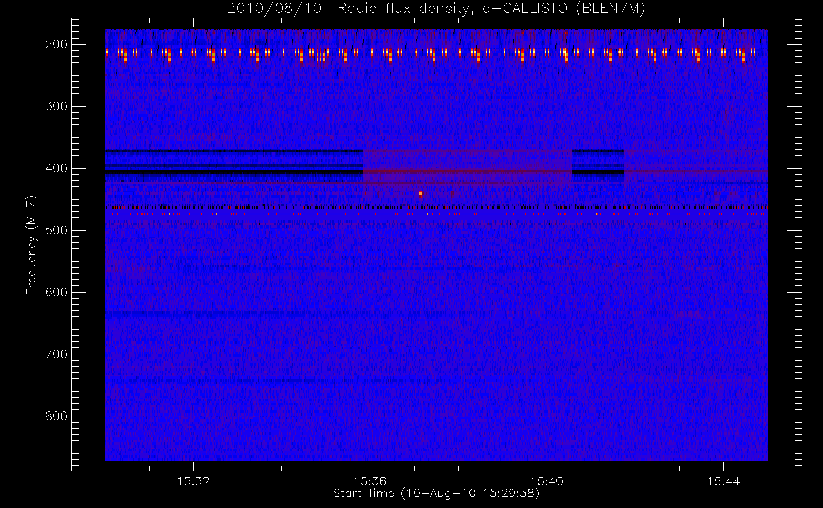Click the 15:44 time tick label
The image size is (823, 508).
(723, 481)
